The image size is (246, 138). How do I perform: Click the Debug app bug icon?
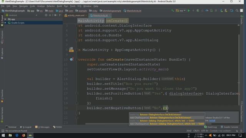[198, 11]
